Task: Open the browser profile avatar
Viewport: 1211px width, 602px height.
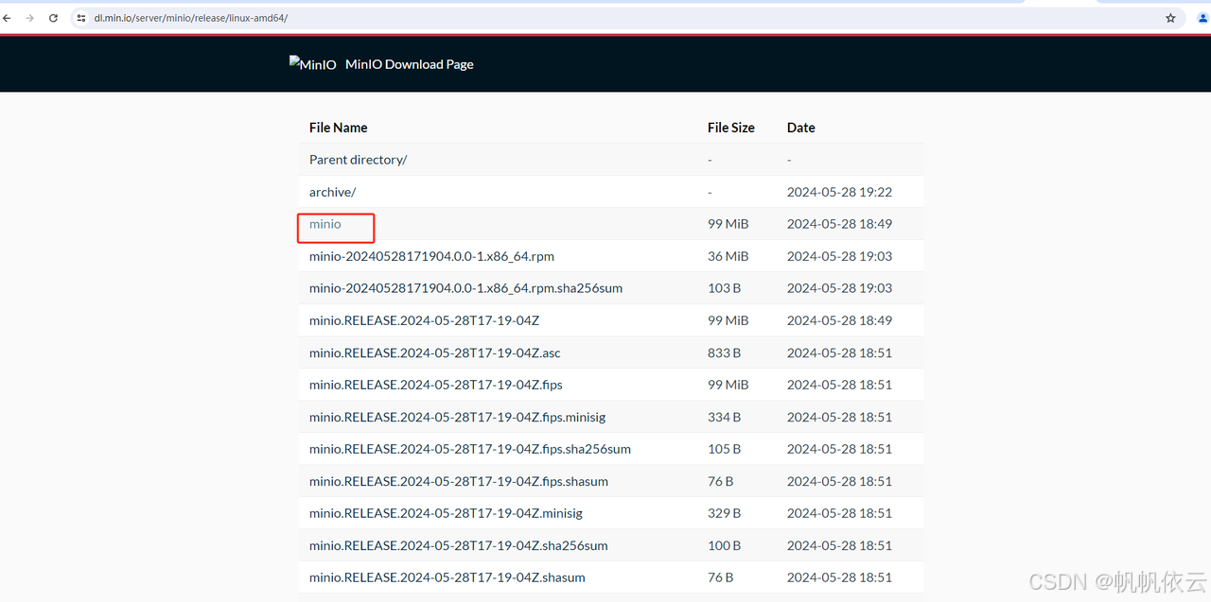Action: [x=1203, y=18]
